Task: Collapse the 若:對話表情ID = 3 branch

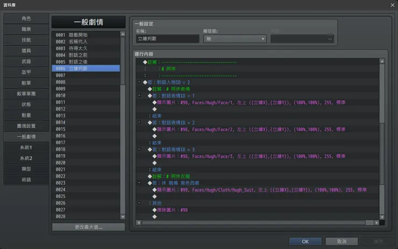Action: pos(139,149)
